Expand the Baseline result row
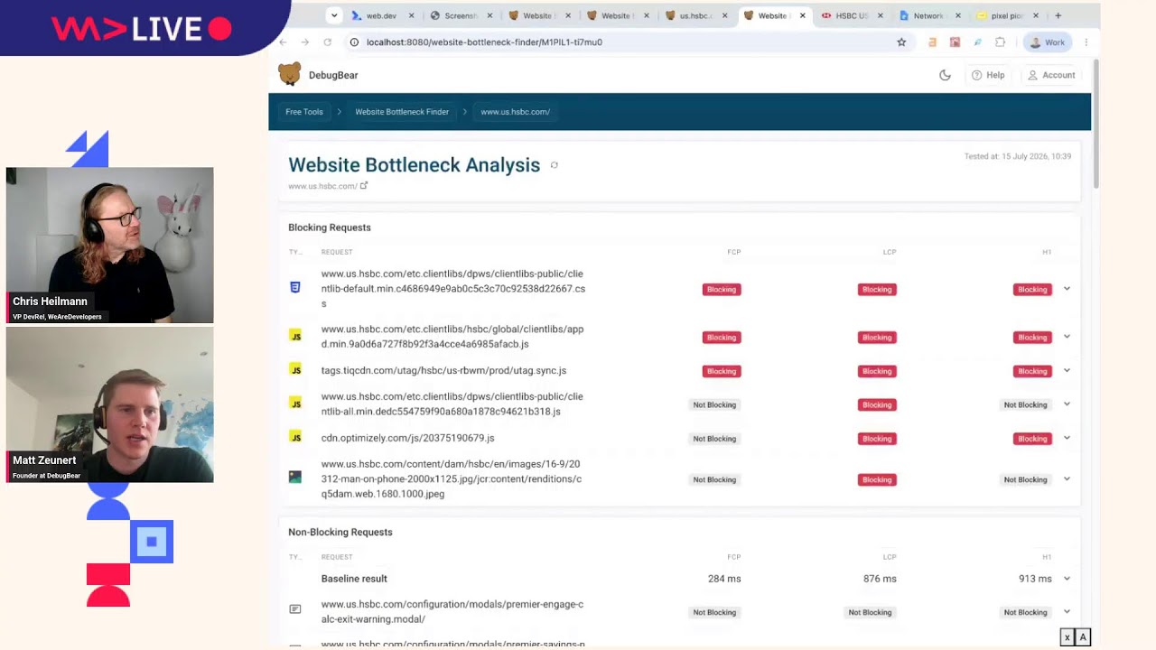The height and width of the screenshot is (650, 1156). [1067, 579]
